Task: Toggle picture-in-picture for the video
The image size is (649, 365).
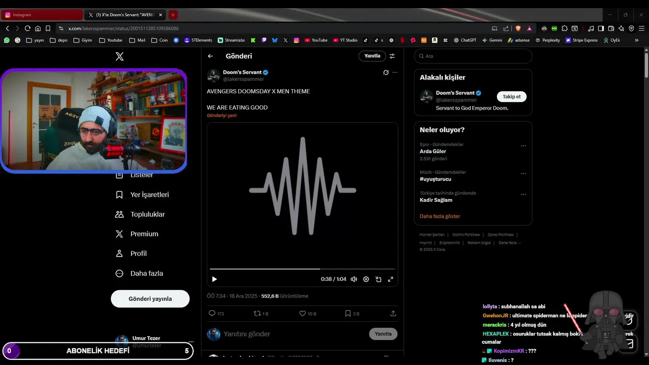Action: pyautogui.click(x=378, y=279)
